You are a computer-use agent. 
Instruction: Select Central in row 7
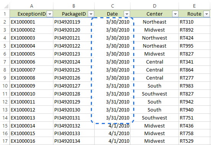pyautogui.click(x=155, y=62)
